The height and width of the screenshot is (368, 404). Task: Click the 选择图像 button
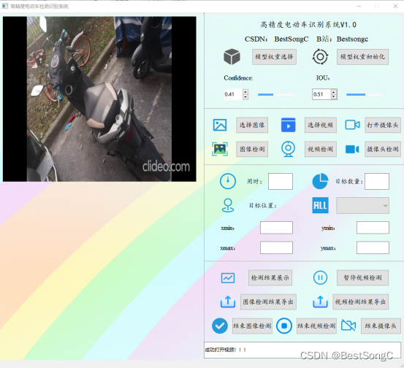pos(252,125)
